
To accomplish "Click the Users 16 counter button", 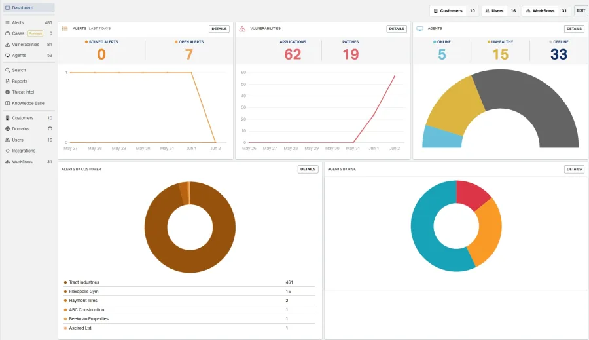I will (x=501, y=11).
